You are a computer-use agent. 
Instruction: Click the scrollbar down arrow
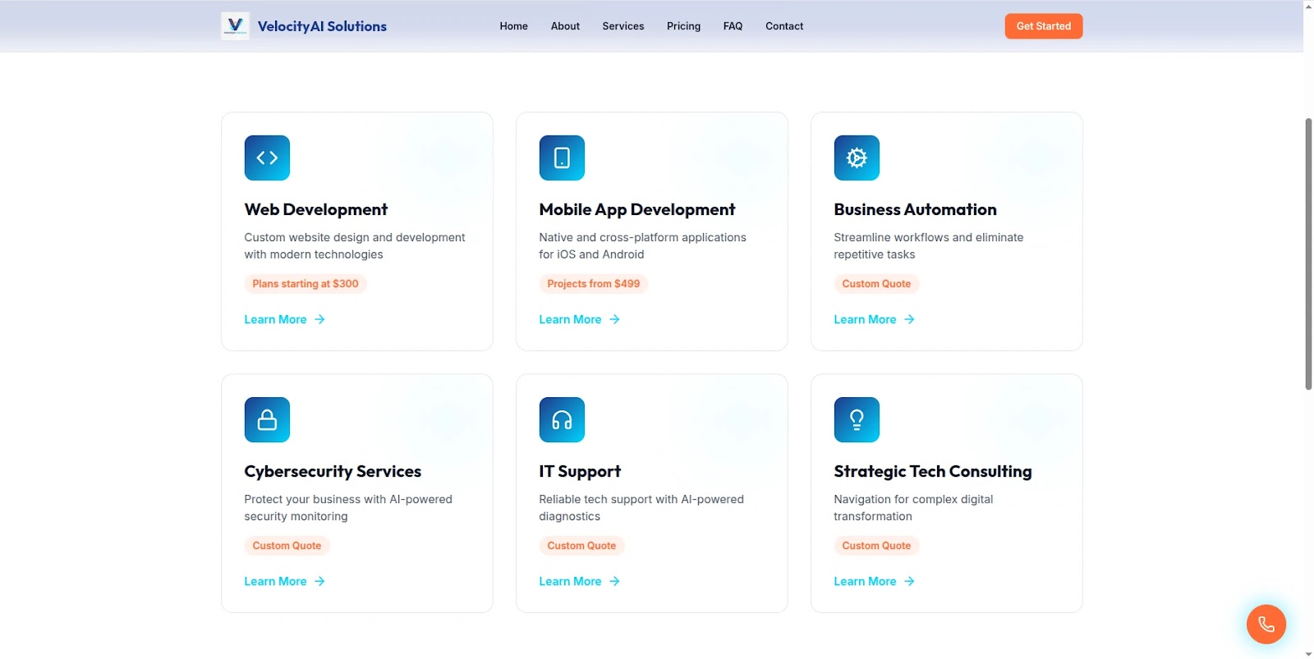tap(1308, 653)
